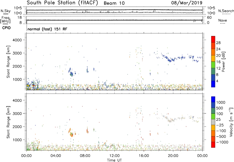Click the "Velocity [m s⁻¹]" color bar title

[x=231, y=122]
